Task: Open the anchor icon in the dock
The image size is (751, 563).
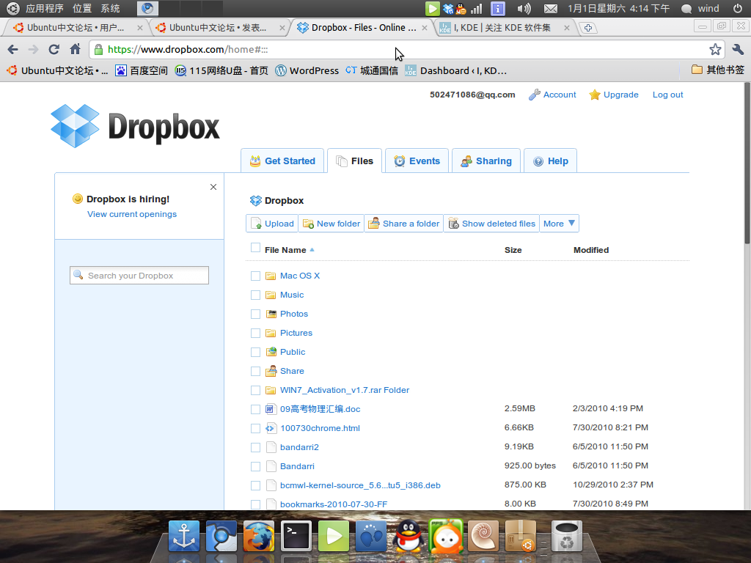Action: click(184, 536)
